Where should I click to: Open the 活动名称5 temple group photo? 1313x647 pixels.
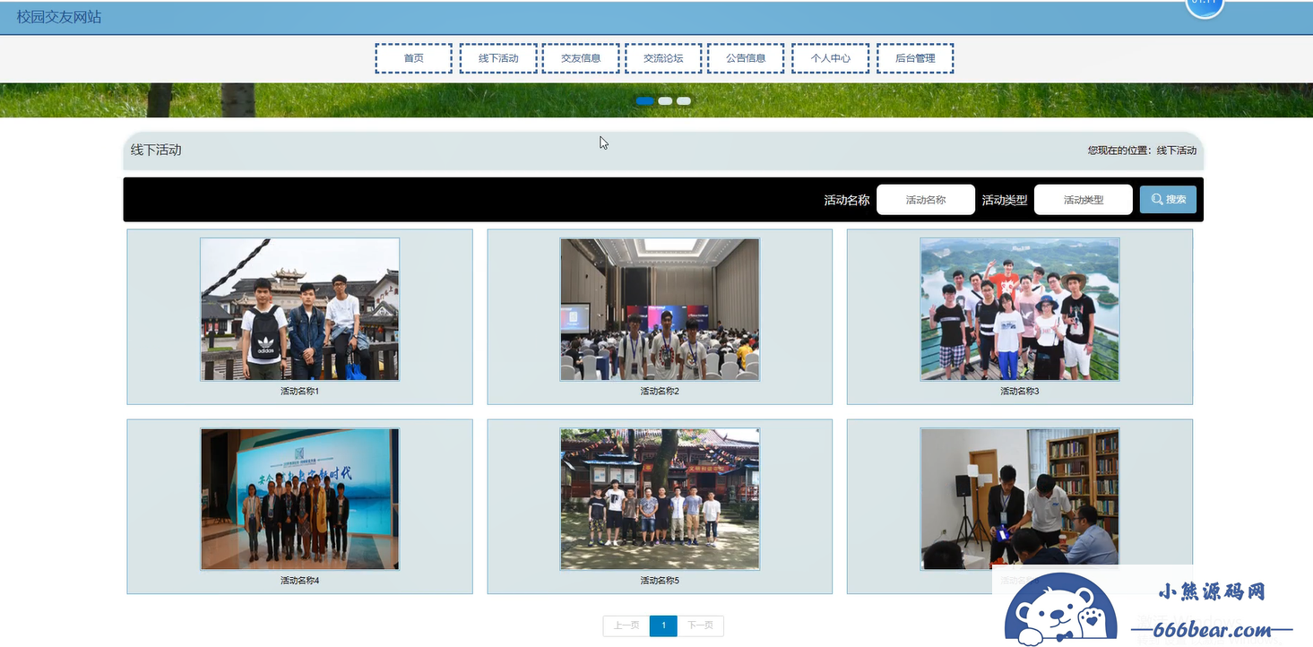(x=660, y=498)
